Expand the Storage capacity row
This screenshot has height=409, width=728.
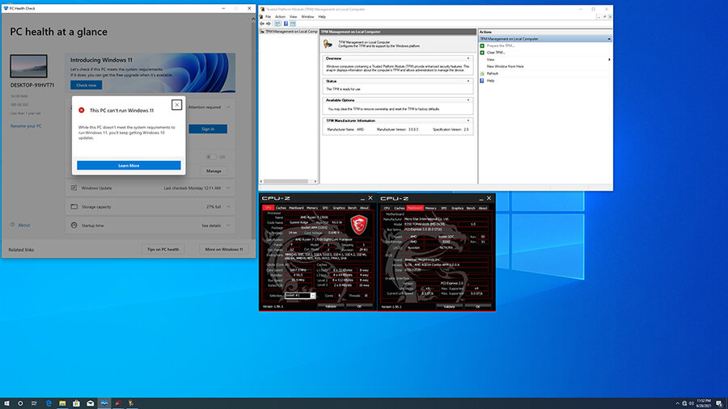pos(227,207)
